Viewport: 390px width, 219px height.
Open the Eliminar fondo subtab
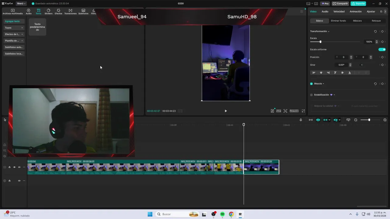(x=338, y=21)
